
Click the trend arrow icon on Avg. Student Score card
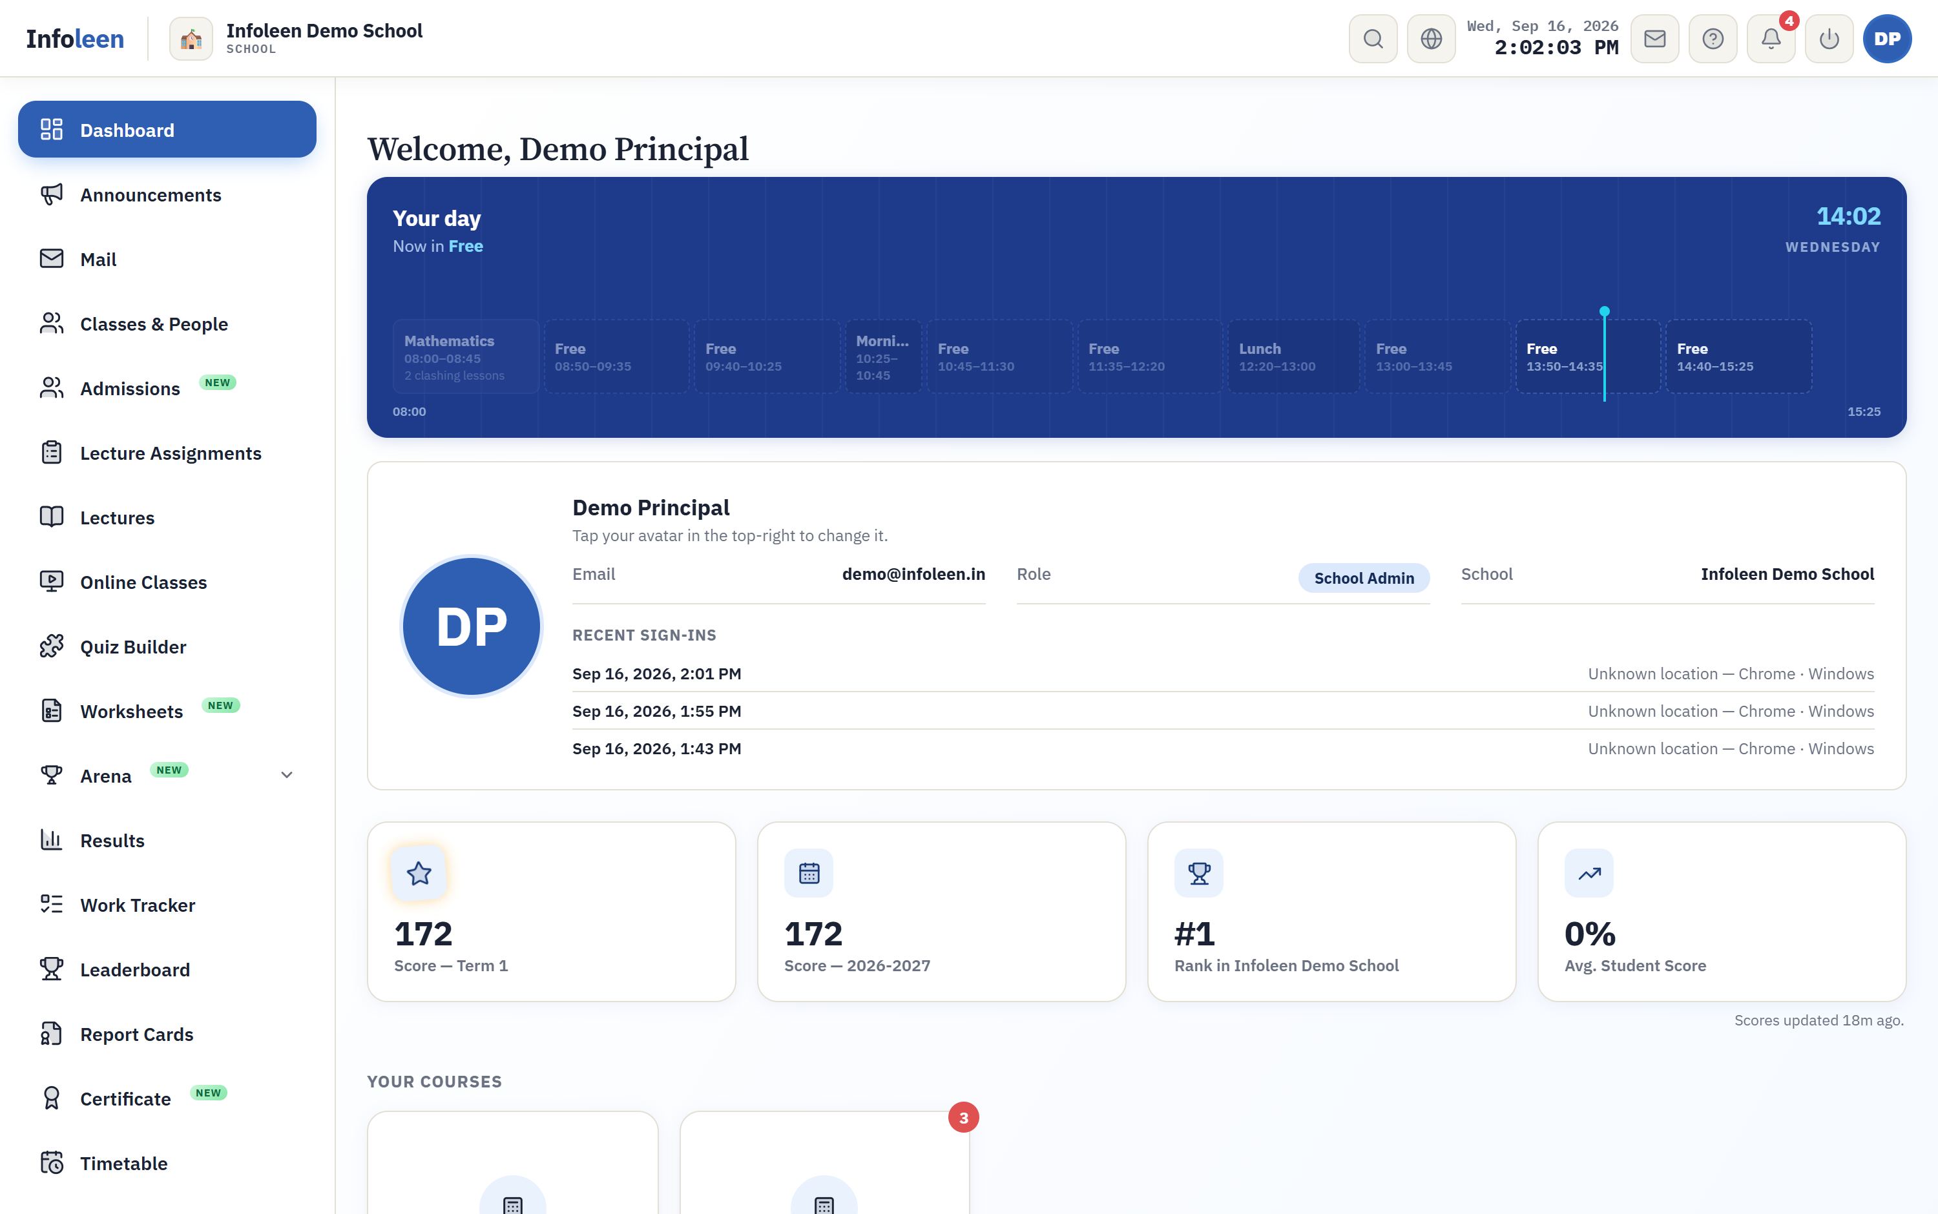coord(1589,873)
